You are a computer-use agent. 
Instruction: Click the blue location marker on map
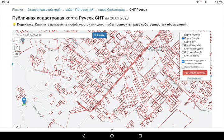pos(24,101)
